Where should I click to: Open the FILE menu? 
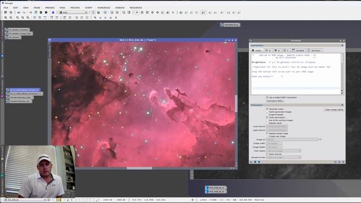tap(6, 7)
